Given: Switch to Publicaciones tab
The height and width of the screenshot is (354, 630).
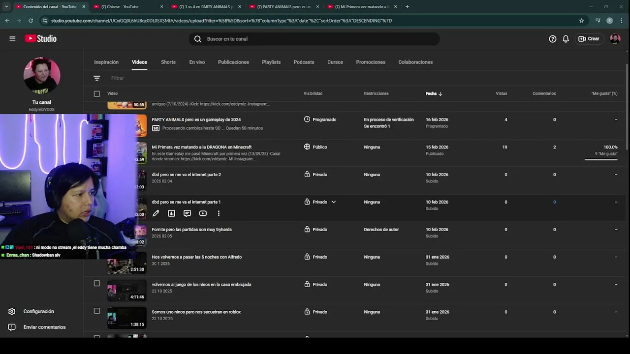Looking at the screenshot, I should (x=233, y=62).
